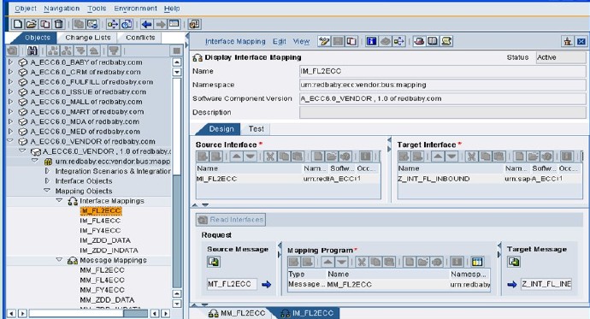
Task: Open the Object menu
Action: pos(26,9)
